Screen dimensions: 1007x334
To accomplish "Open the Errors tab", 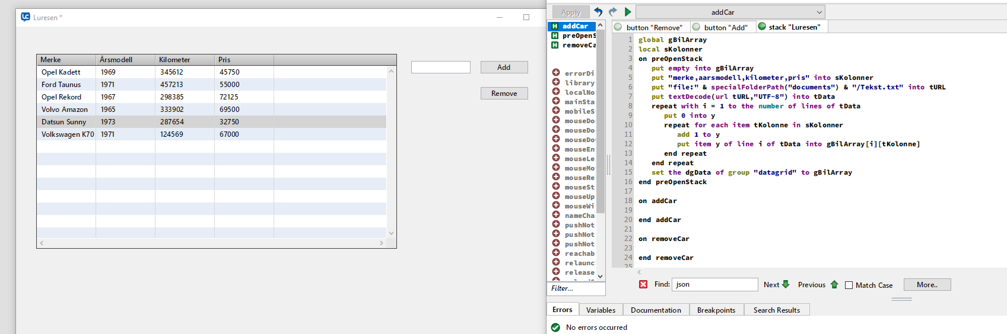I will (563, 310).
